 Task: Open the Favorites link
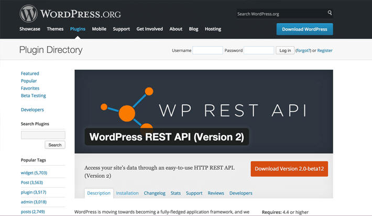(30, 88)
